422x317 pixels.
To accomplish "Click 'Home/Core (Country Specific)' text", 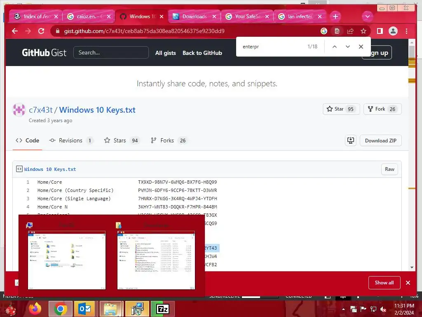I will click(75, 190).
